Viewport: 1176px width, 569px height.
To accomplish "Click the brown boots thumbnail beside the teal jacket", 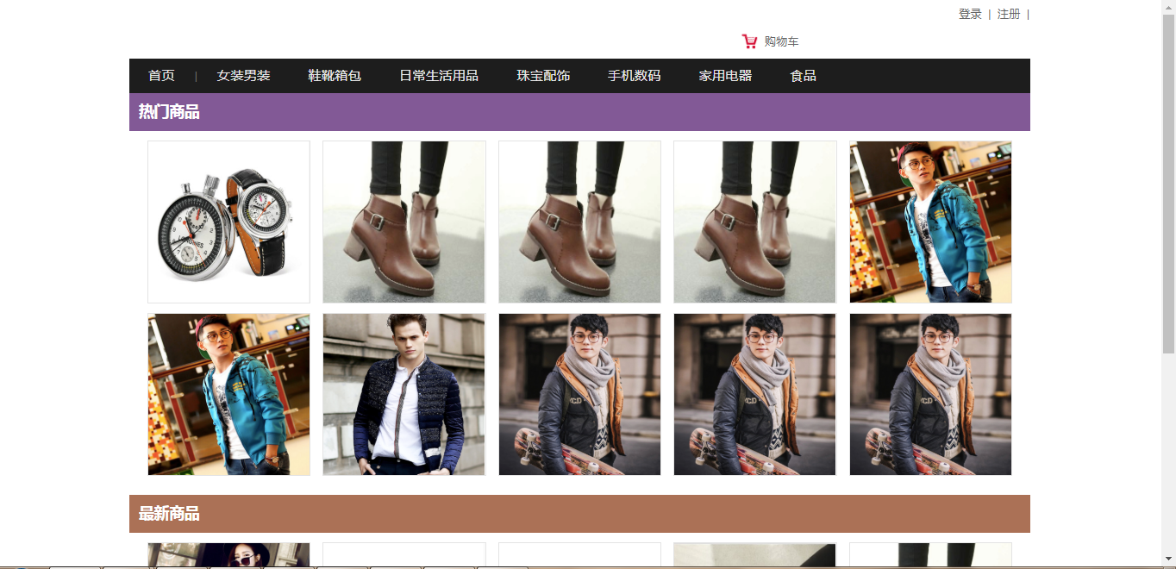I will pos(755,222).
